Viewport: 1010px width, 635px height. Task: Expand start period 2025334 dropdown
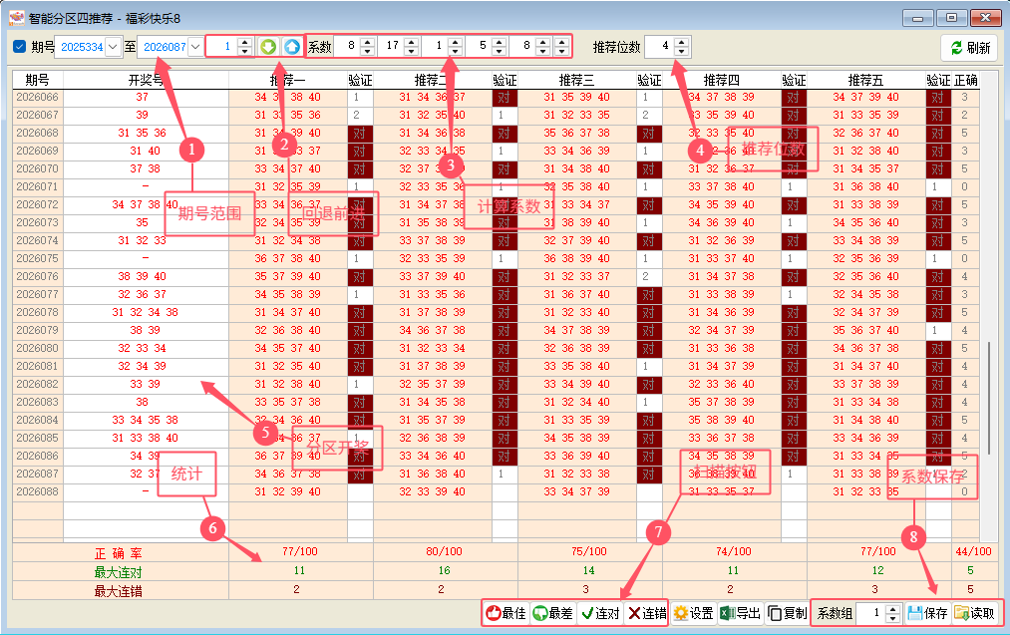pos(112,47)
